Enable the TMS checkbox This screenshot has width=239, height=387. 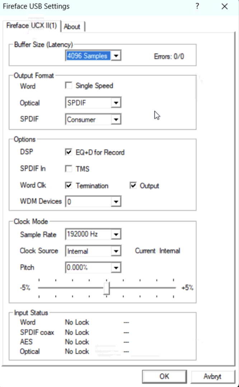(69, 169)
